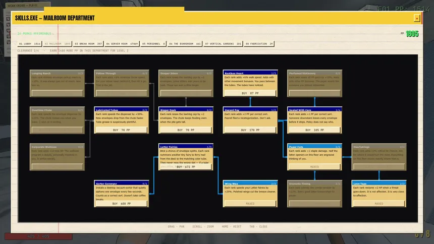Click the MAXED button on Love Taps
Image resolution: width=434 pixels, height=244 pixels.
(378, 203)
